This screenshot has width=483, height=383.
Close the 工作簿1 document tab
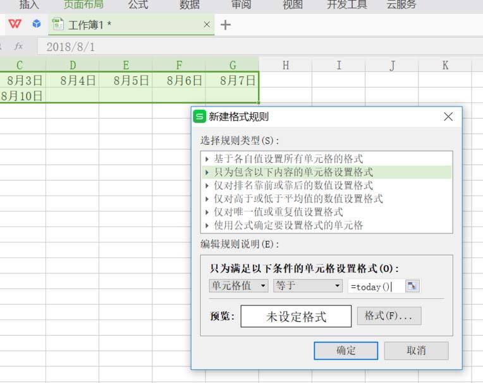click(207, 24)
